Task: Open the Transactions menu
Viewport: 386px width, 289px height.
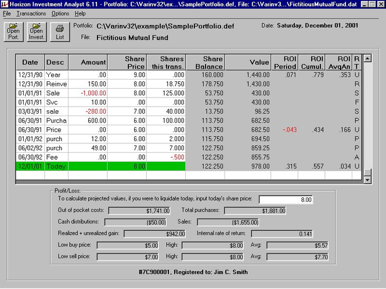Action: (x=31, y=13)
